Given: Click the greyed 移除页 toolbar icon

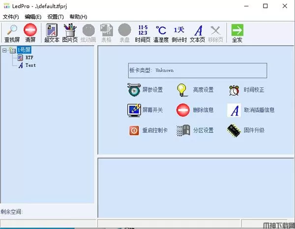Looking at the screenshot, I should [x=215, y=30].
